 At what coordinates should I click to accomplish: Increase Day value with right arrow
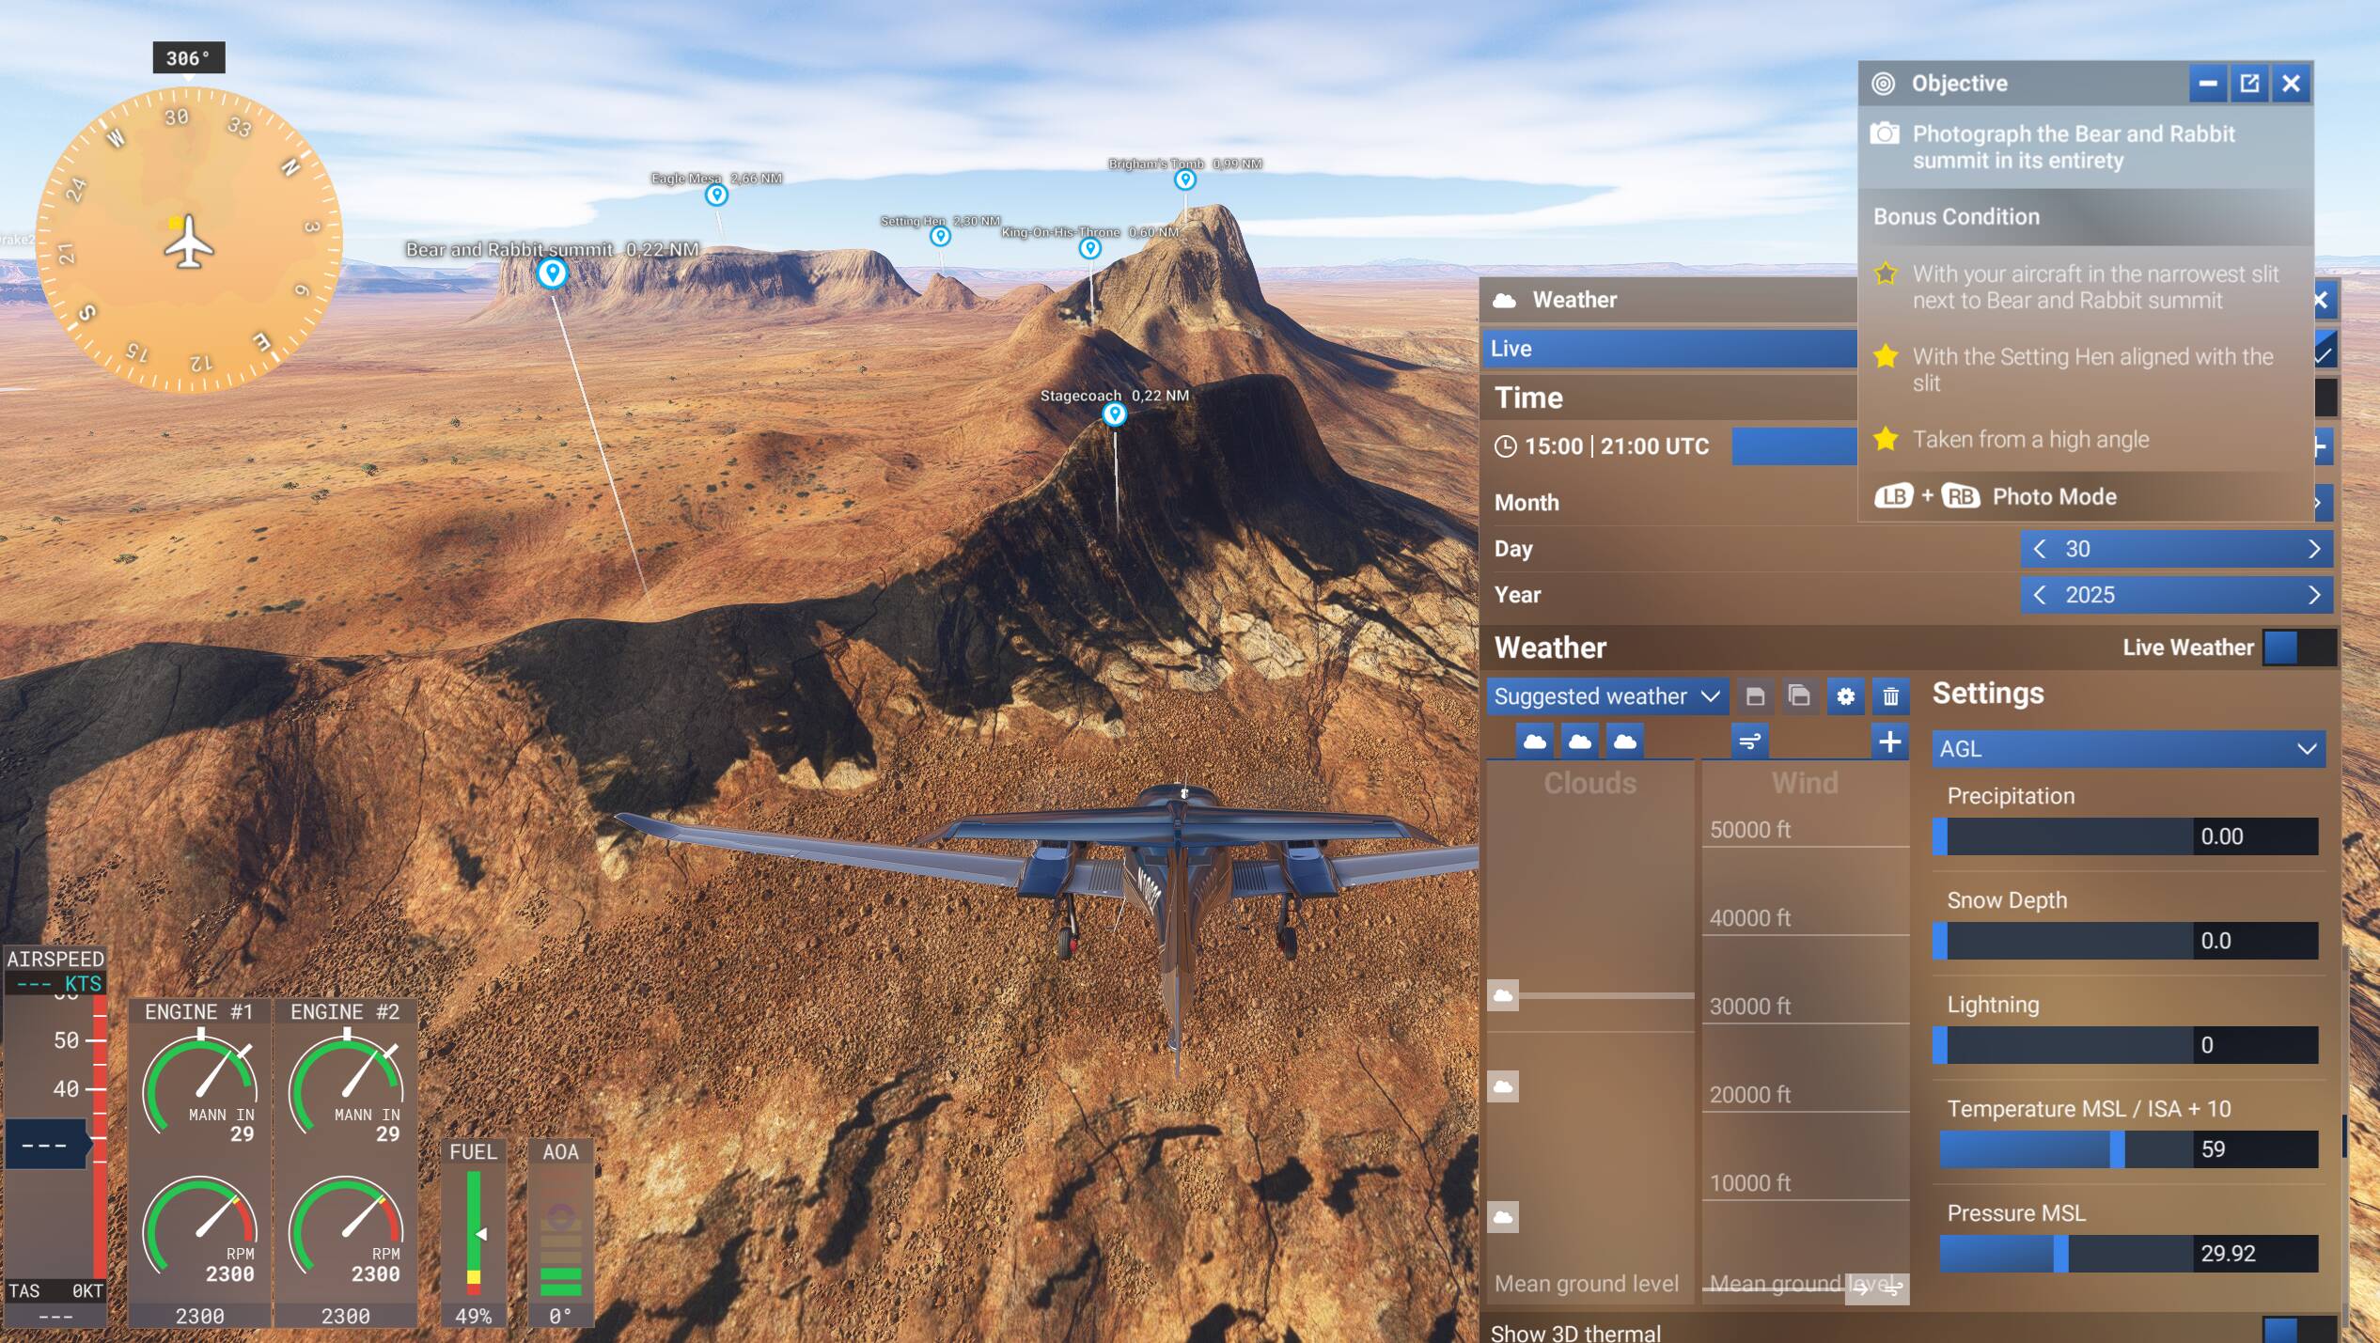point(2314,549)
